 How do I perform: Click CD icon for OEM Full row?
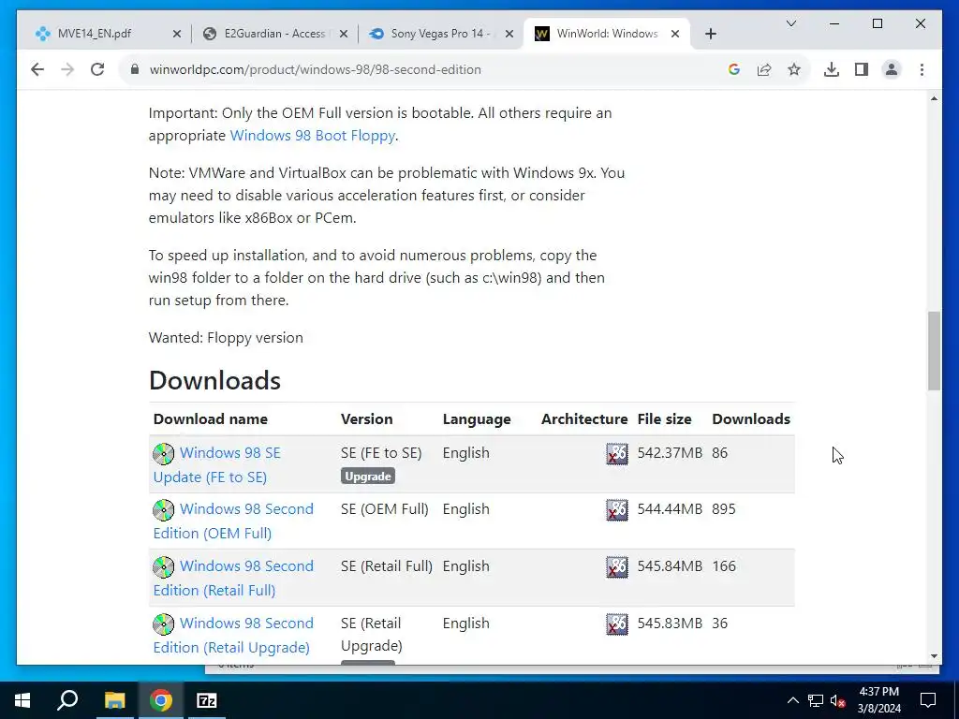(163, 510)
